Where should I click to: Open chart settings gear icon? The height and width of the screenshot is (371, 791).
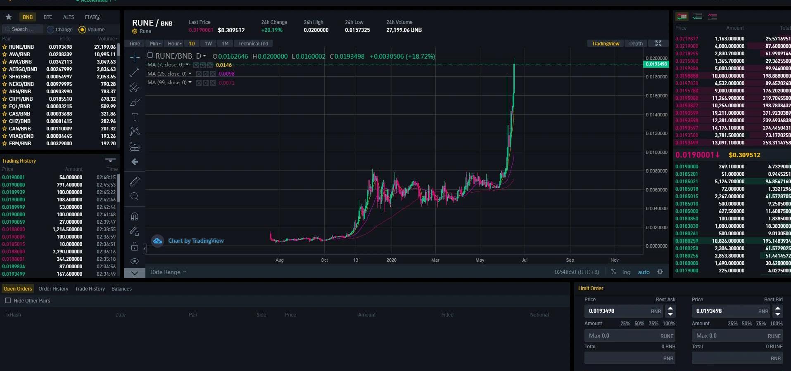[660, 272]
